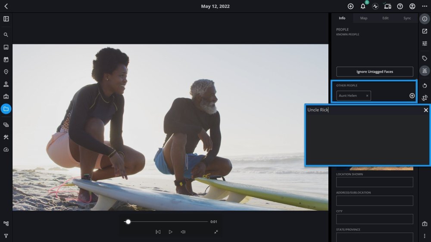
Task: Open the account profile menu
Action: (x=412, y=6)
